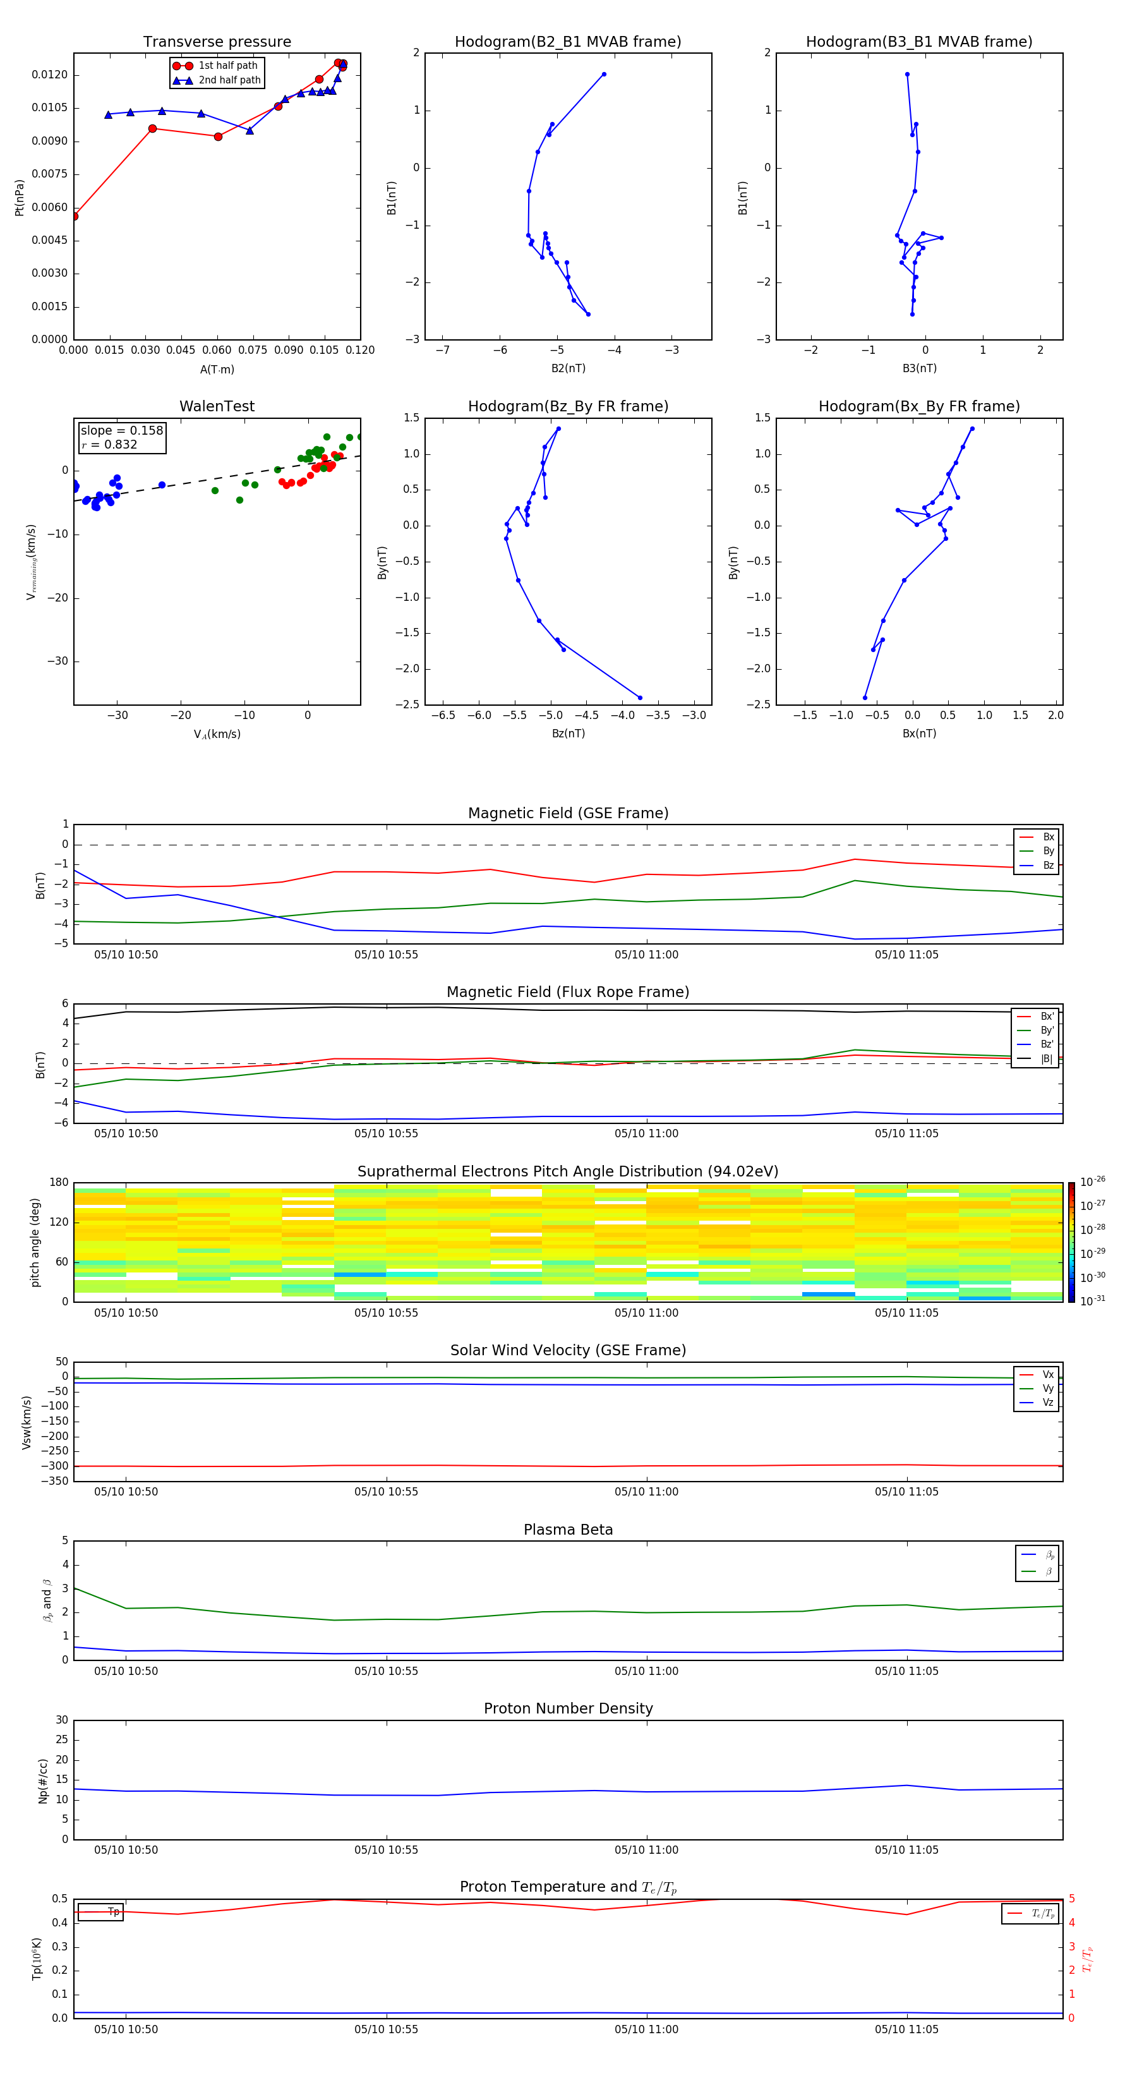Click the "Hodogram(Bz_By FR frame)" title
The width and height of the screenshot is (1137, 2085).
568,406
